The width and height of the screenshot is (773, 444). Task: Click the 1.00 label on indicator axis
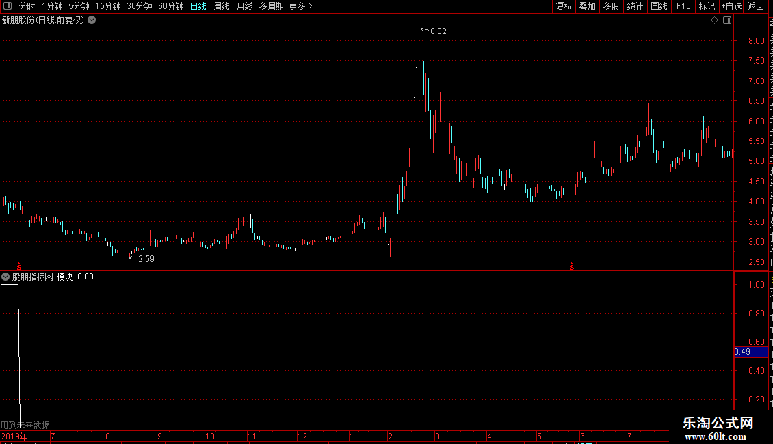756,285
